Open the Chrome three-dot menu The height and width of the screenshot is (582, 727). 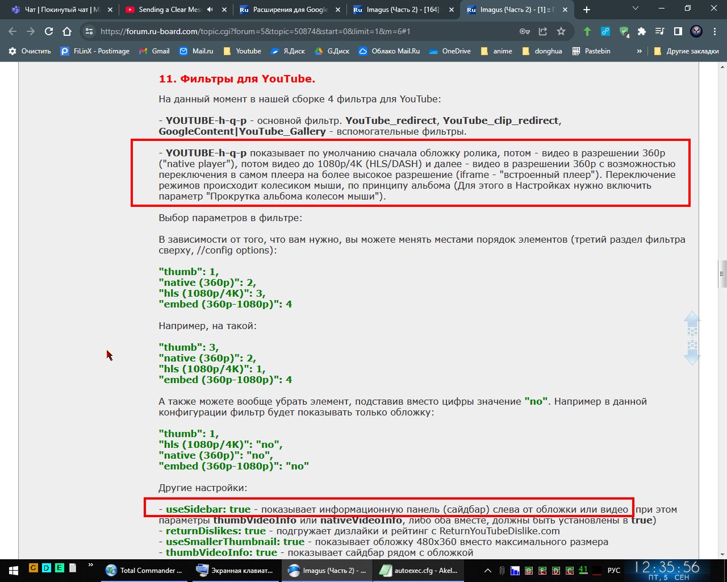(715, 31)
